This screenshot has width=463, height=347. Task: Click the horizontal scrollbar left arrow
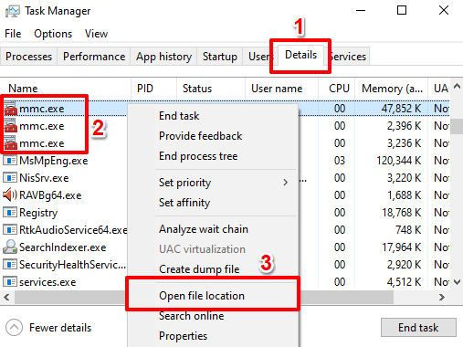6,297
